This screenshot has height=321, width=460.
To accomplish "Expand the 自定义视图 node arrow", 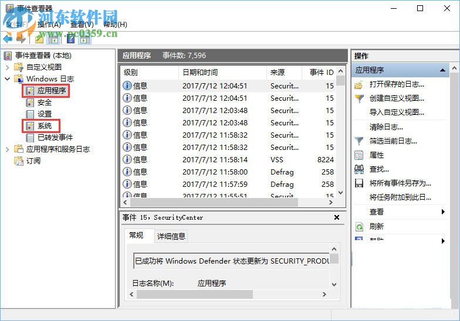I will click(8, 67).
